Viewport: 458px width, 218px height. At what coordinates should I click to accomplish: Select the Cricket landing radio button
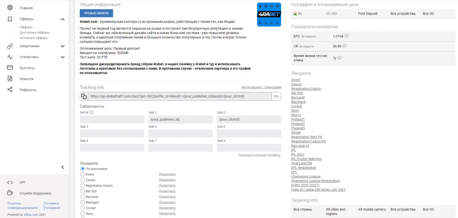[82, 208]
